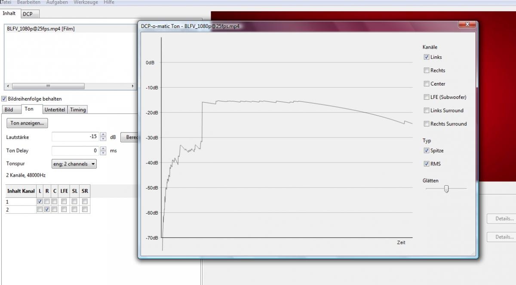This screenshot has height=285, width=516.
Task: Click the Berechnen button beside Lautstärke
Action: pos(129,138)
